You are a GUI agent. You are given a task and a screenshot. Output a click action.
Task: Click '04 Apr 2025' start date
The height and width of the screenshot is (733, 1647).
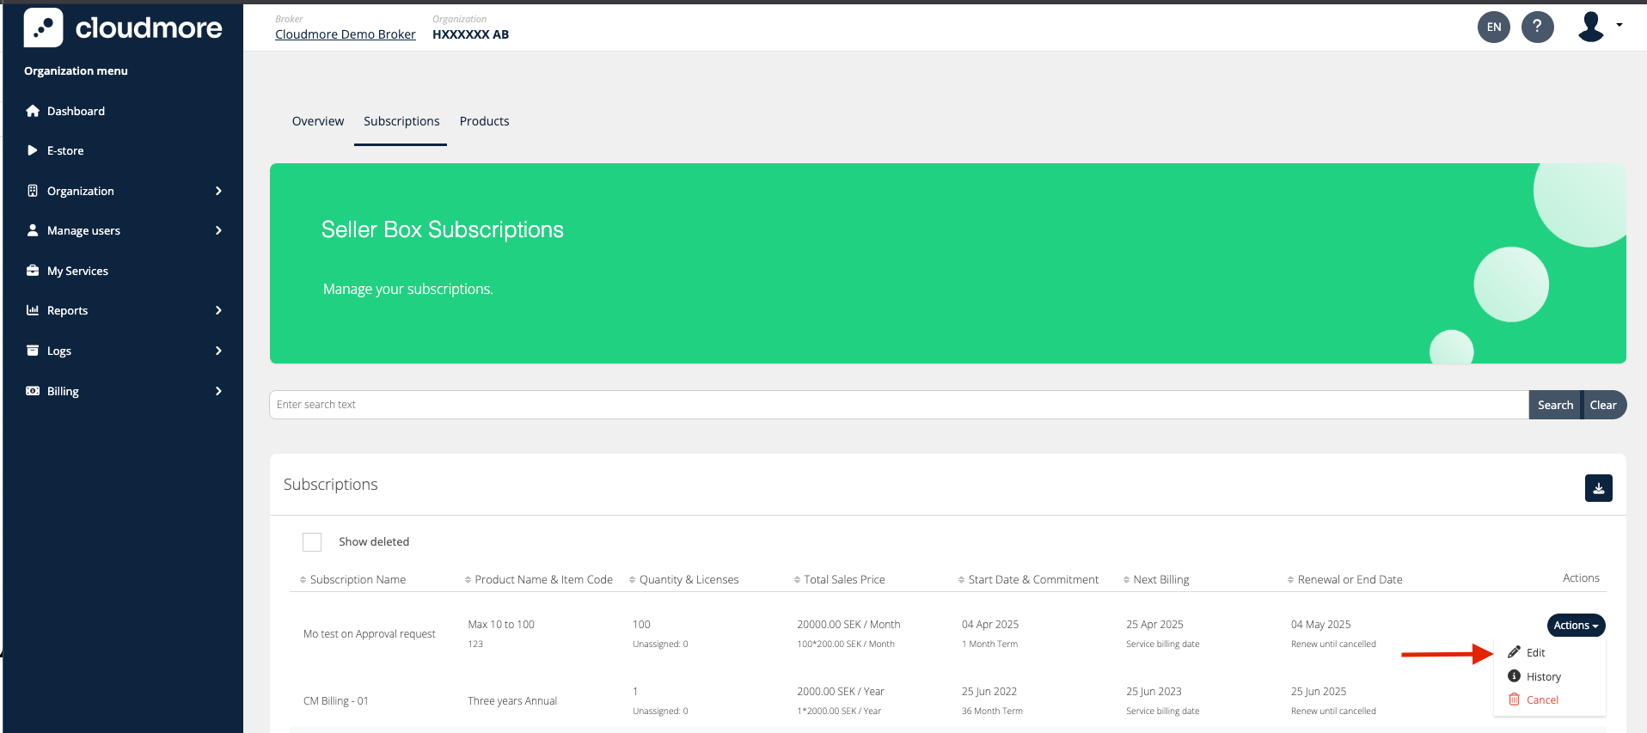(x=990, y=625)
